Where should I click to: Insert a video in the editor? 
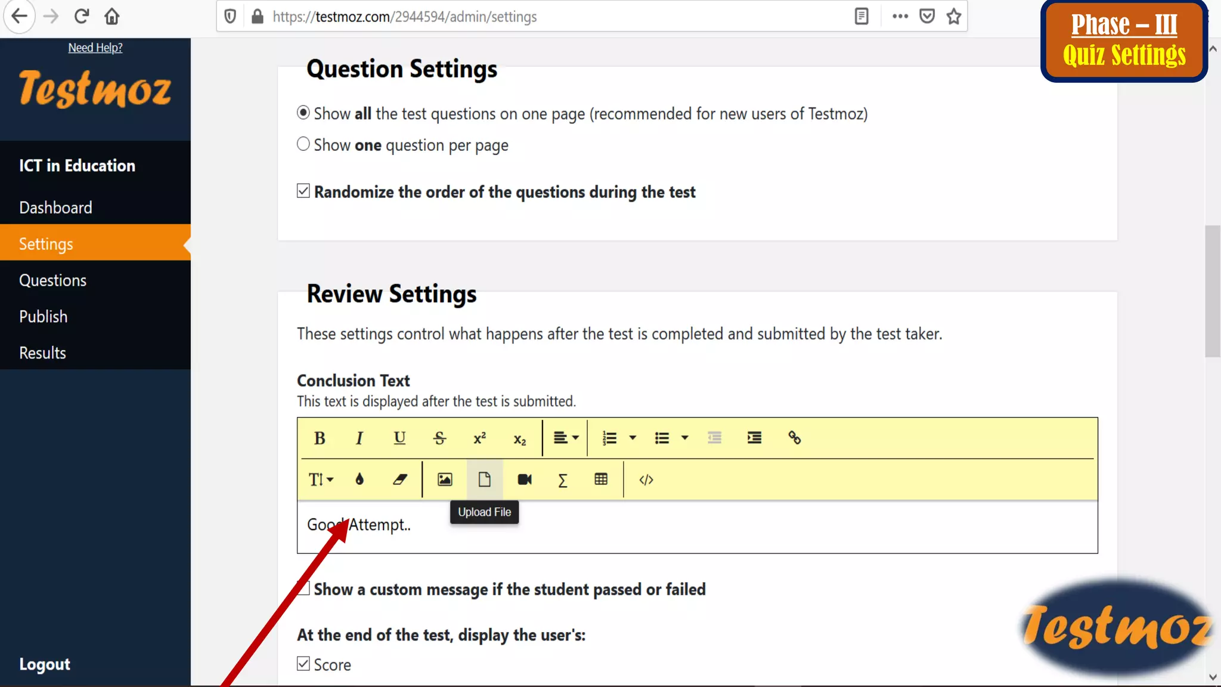coord(525,479)
